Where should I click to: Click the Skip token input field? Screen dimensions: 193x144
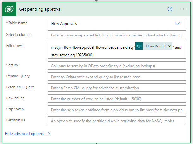117,110
